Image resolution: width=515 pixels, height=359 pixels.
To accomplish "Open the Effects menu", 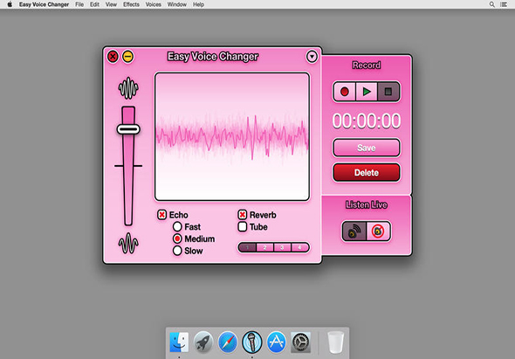I will click(131, 4).
